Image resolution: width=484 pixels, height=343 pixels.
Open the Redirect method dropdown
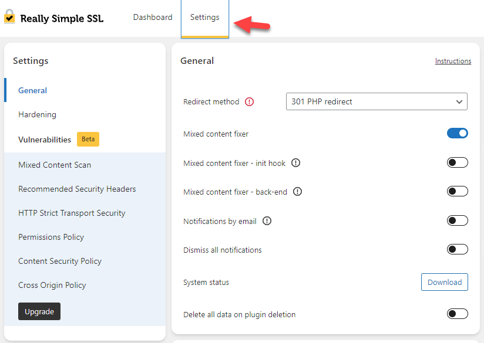tap(377, 101)
